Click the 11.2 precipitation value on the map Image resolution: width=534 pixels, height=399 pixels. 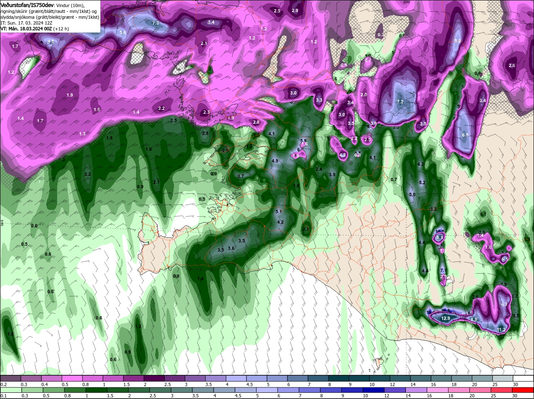(x=501, y=329)
